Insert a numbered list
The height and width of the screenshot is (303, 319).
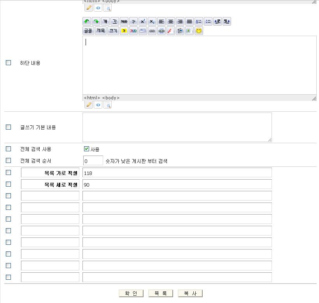pyautogui.click(x=199, y=21)
